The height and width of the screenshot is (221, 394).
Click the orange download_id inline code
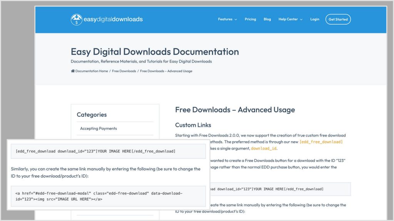263,148
